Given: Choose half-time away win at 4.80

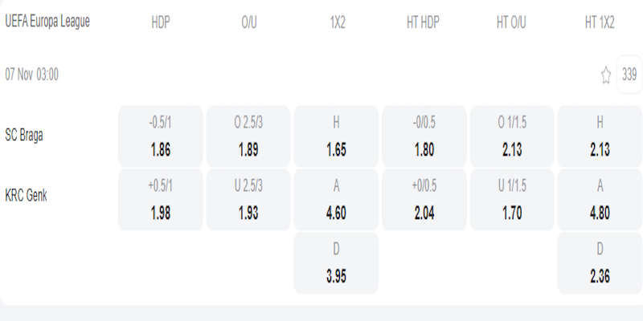Looking at the screenshot, I should (600, 199).
